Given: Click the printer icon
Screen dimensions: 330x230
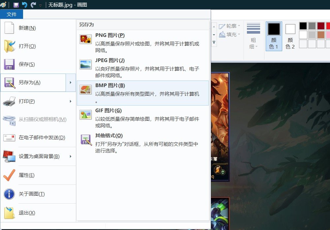Looking at the screenshot, I should coord(9,101).
